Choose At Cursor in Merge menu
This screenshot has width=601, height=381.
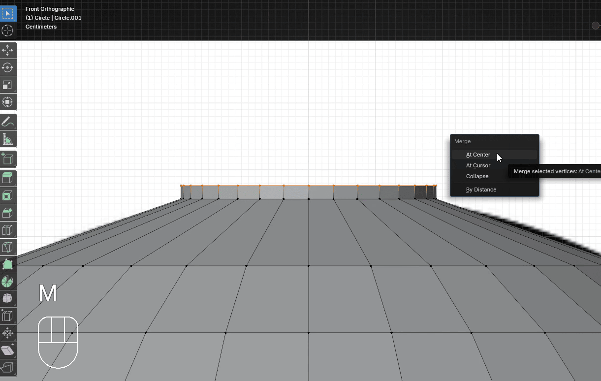click(478, 165)
